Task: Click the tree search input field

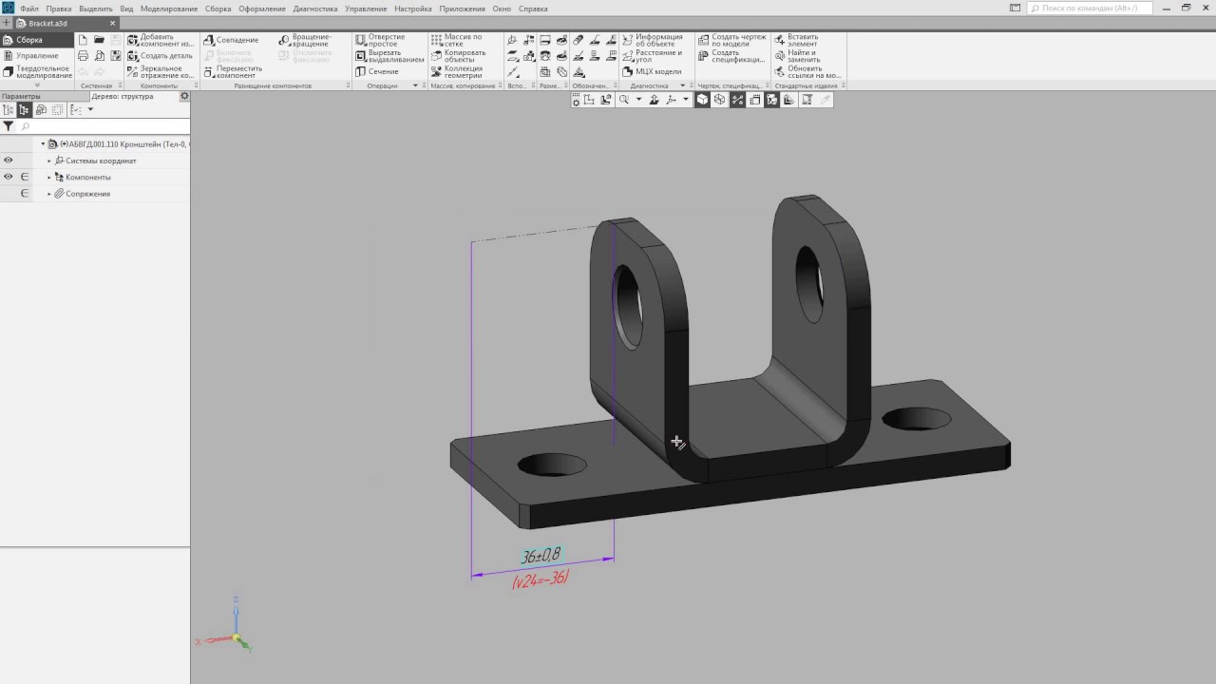Action: (102, 126)
